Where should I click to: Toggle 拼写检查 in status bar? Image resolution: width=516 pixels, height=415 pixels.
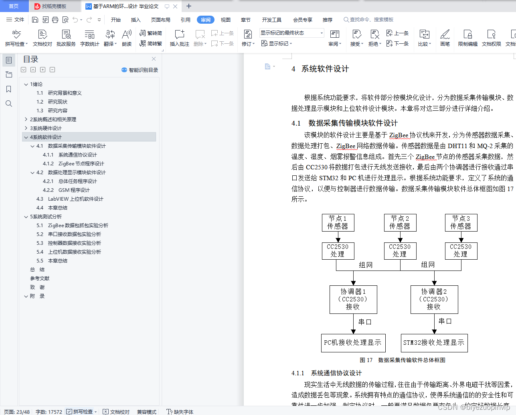(x=82, y=412)
